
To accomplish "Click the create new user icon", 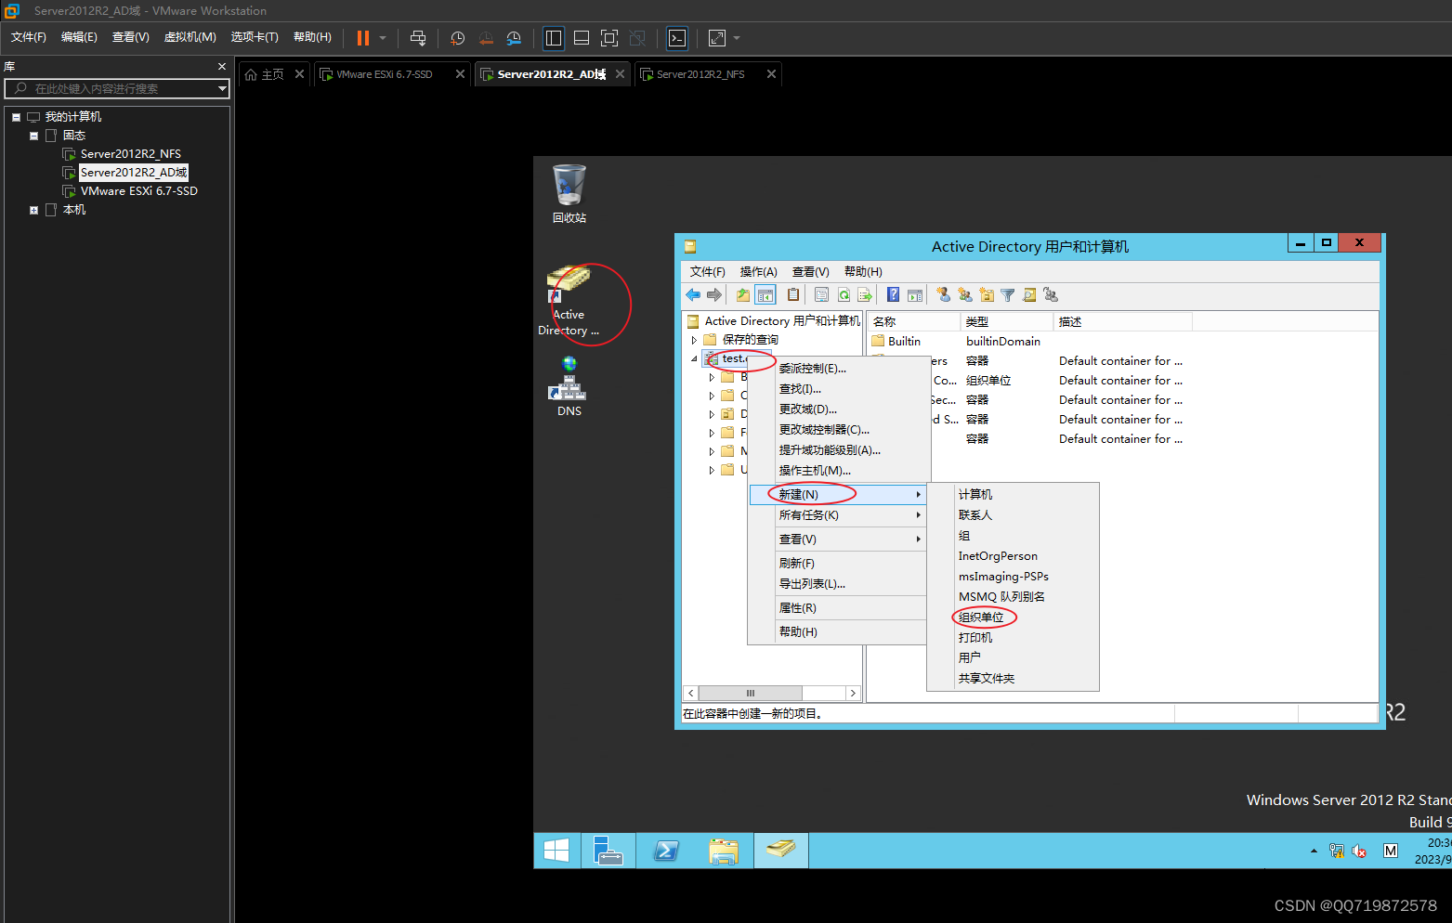I will [x=944, y=295].
